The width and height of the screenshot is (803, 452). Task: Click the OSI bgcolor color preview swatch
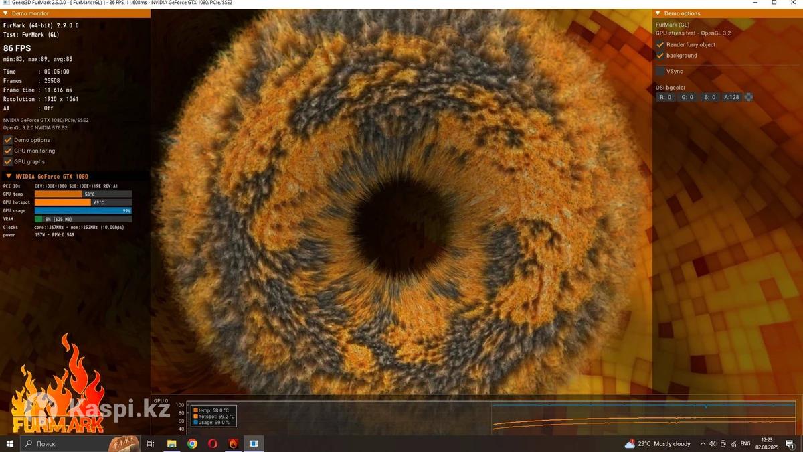[748, 97]
